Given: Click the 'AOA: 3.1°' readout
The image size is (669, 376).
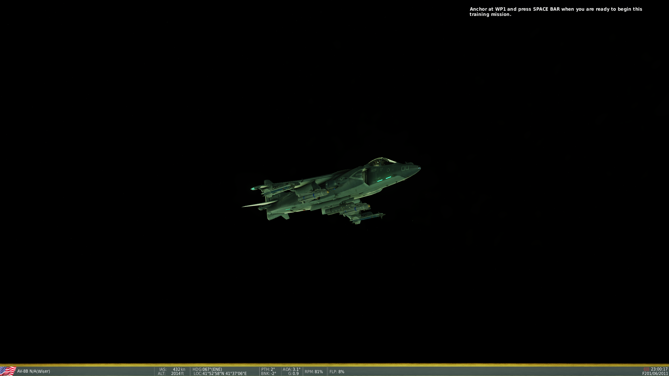Looking at the screenshot, I should click(x=292, y=369).
